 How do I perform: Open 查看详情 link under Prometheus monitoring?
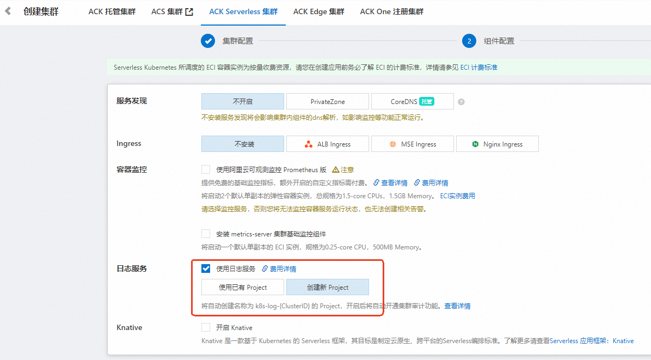(394, 182)
